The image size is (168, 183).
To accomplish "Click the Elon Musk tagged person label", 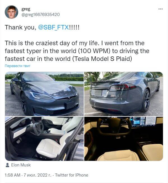I will tap(21, 165).
